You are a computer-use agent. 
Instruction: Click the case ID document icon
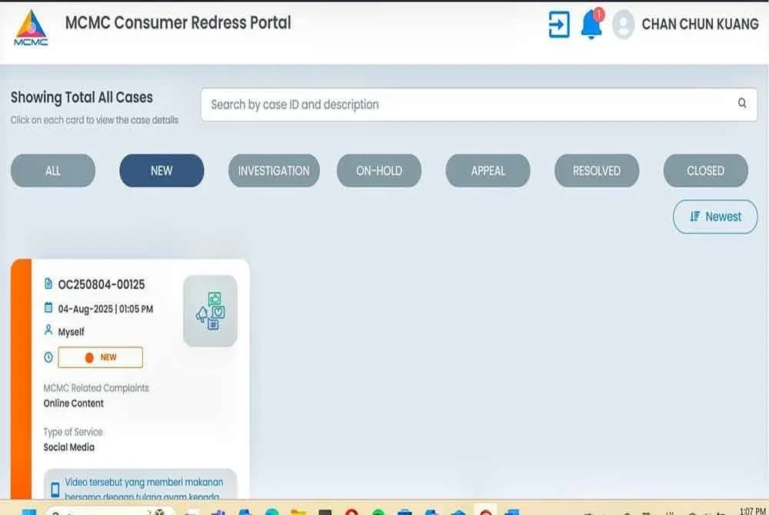(x=48, y=284)
